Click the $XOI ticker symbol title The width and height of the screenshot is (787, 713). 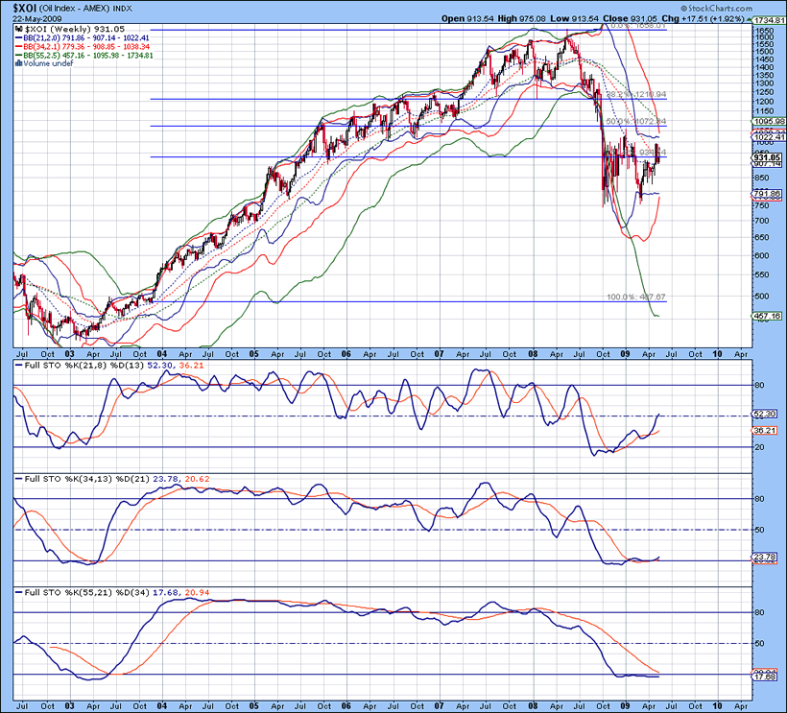[26, 6]
